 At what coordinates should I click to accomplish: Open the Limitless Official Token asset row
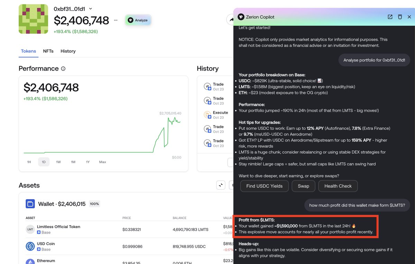point(58,229)
